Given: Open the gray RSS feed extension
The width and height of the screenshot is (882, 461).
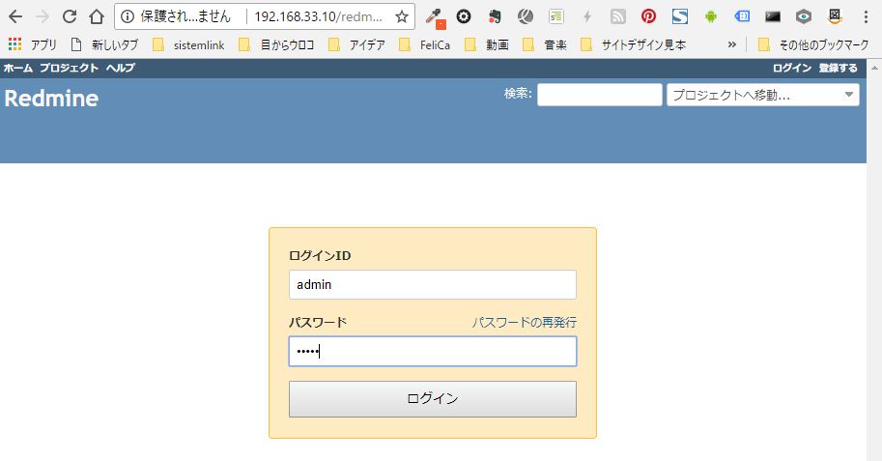Looking at the screenshot, I should click(x=617, y=16).
